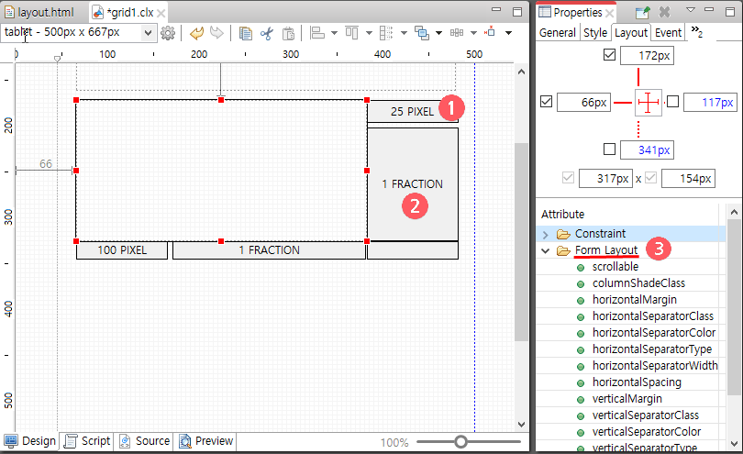Select the horizontalMargin attribute row
Screen dimensions: 743x454
pyautogui.click(x=631, y=300)
